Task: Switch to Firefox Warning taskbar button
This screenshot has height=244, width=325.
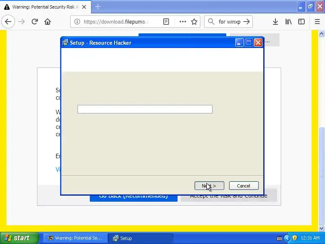Action: pos(75,238)
